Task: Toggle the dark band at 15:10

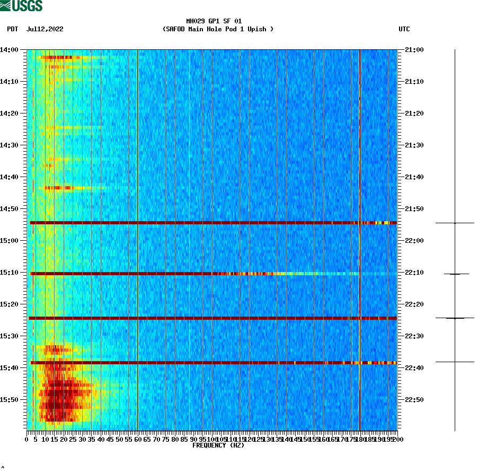Action: [x=212, y=273]
